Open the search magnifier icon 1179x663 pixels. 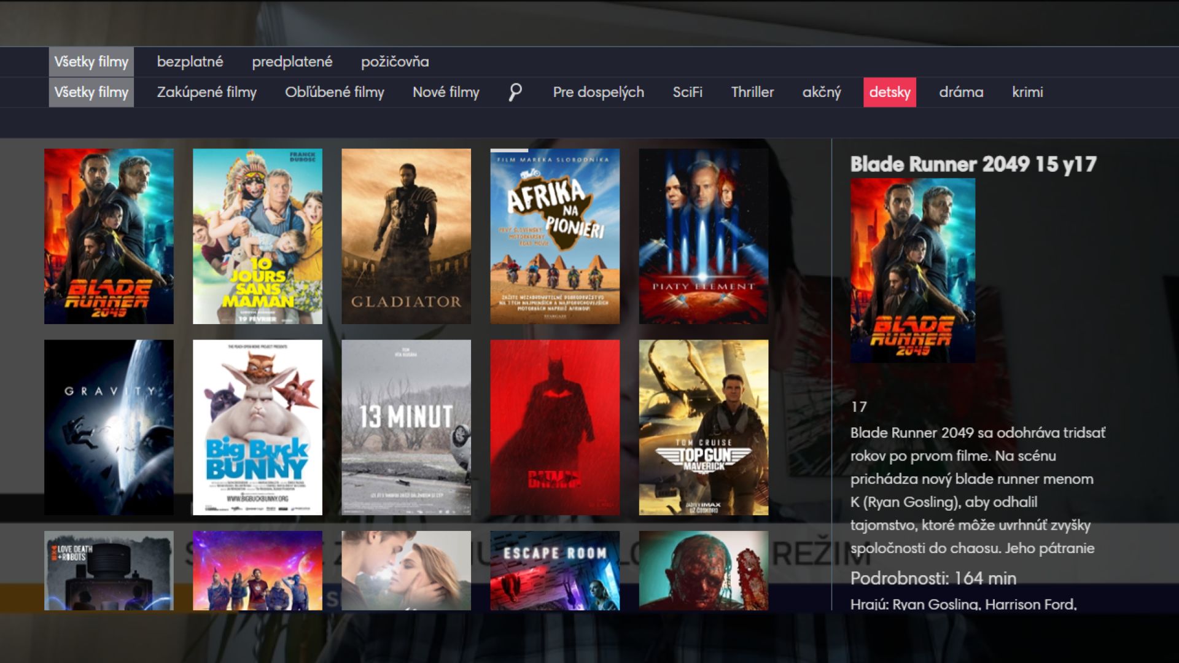click(x=515, y=92)
